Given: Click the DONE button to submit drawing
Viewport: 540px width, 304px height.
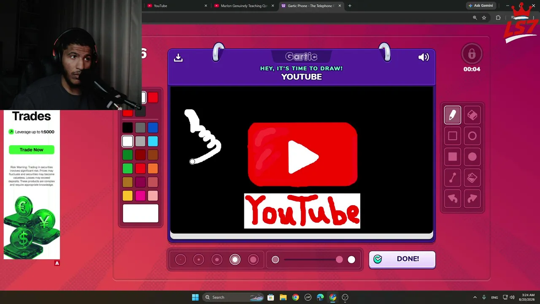Looking at the screenshot, I should [x=402, y=259].
